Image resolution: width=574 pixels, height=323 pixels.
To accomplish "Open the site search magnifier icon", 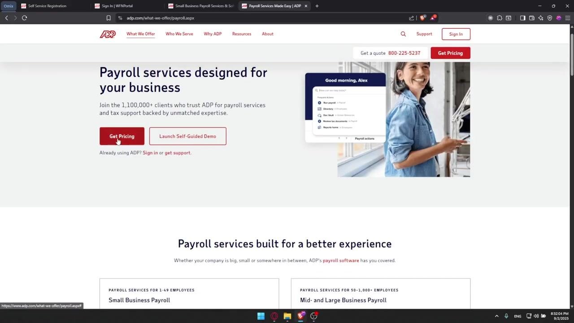I will click(403, 34).
